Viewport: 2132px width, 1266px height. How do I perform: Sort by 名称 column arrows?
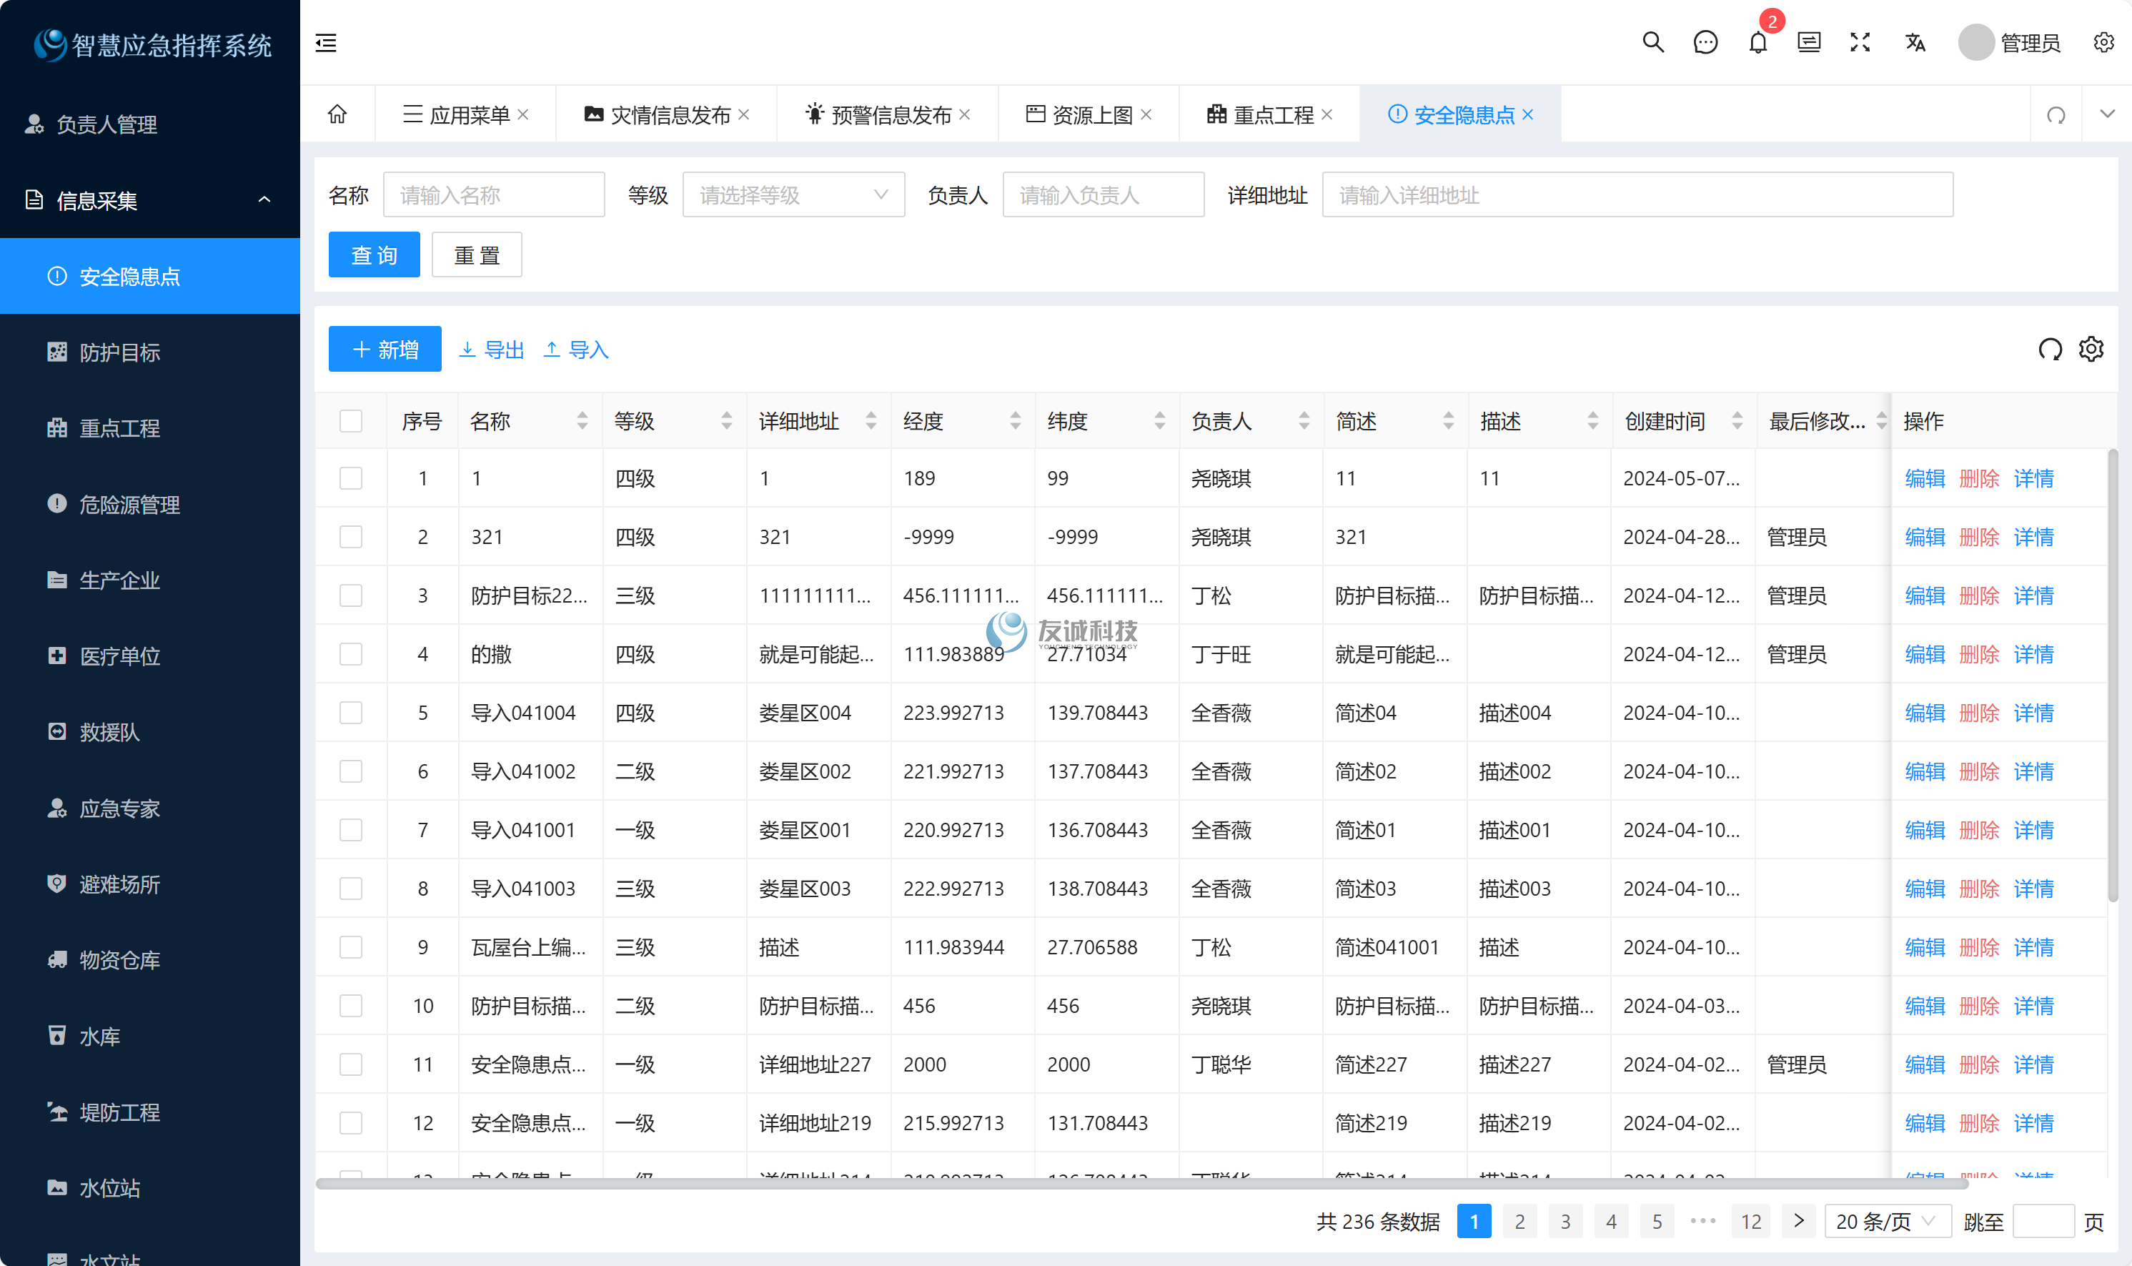(582, 420)
